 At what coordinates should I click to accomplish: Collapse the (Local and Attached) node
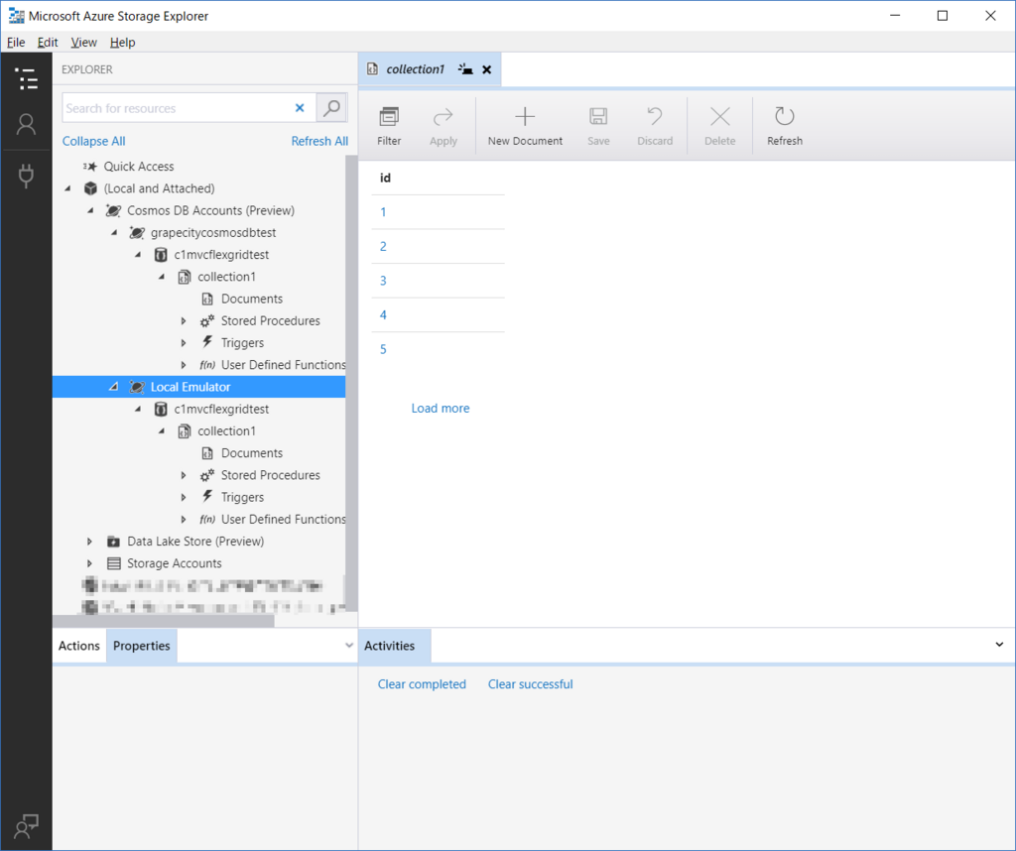click(67, 188)
